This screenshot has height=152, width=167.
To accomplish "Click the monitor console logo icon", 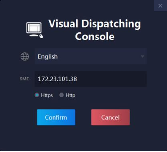I will pos(35,30).
